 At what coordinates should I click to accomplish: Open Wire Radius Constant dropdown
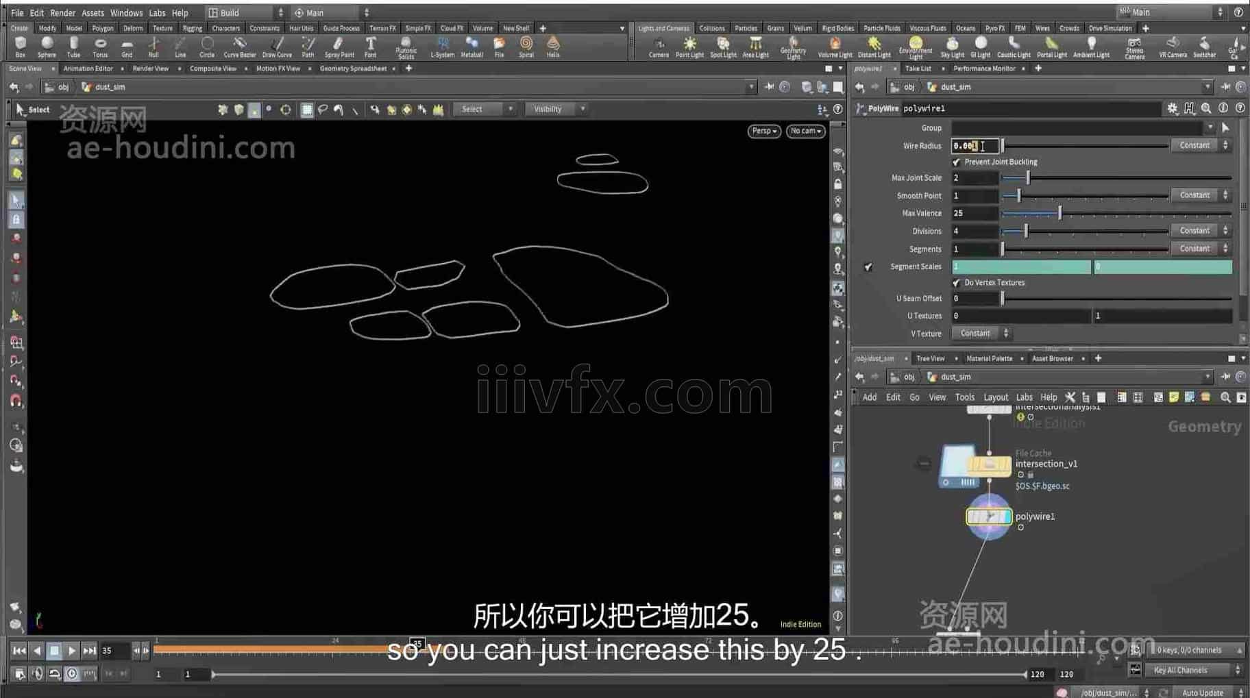pos(1200,145)
